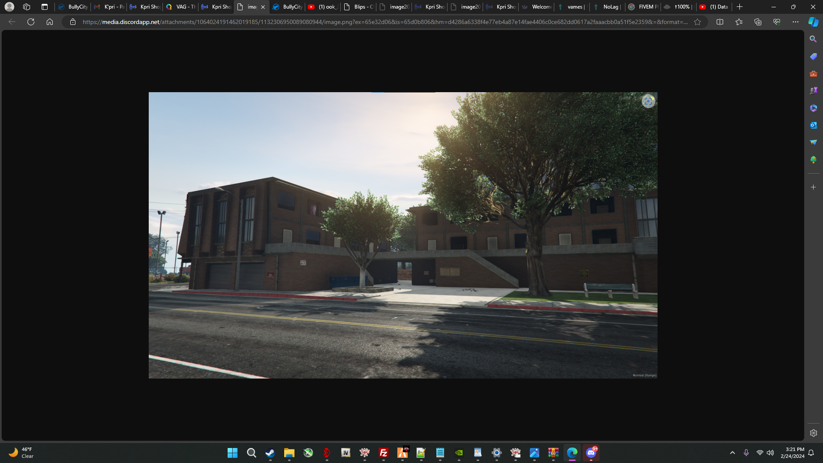Open the sidebar Games icon
Viewport: 823px width, 463px height.
pos(813,90)
